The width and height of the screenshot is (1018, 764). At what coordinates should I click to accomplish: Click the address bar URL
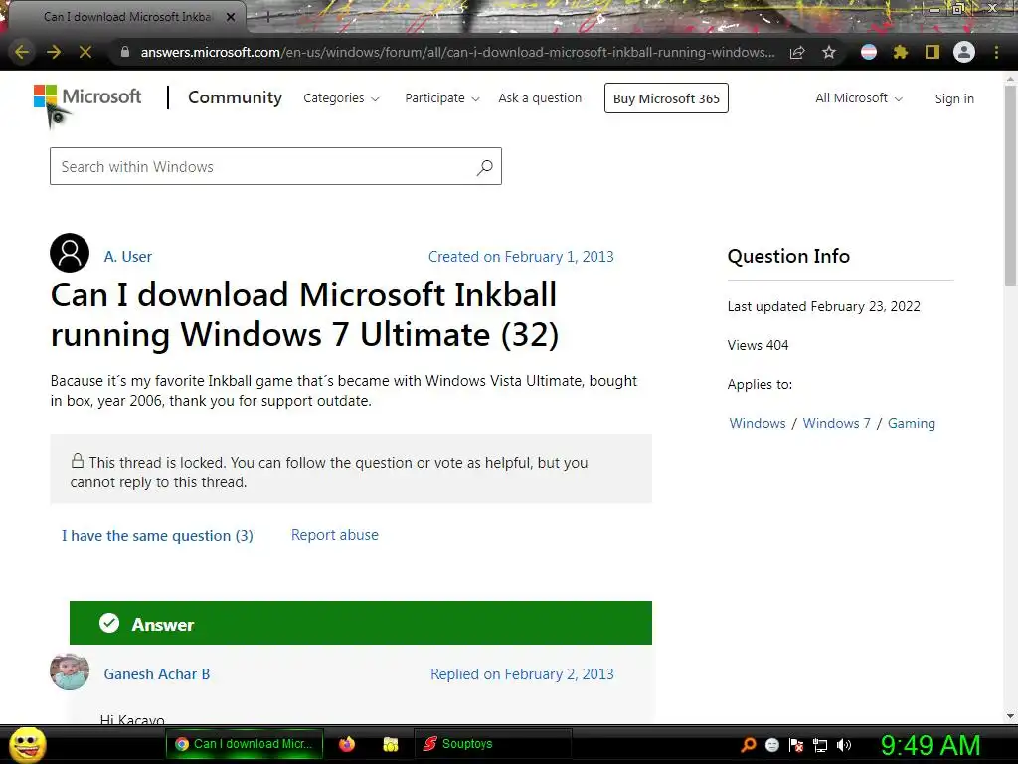pos(457,52)
